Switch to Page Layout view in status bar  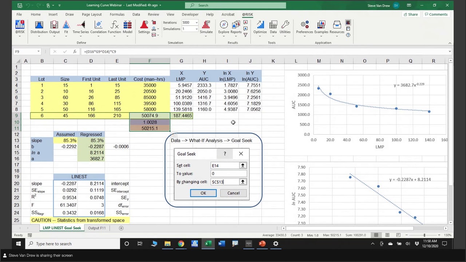pyautogui.click(x=387, y=235)
